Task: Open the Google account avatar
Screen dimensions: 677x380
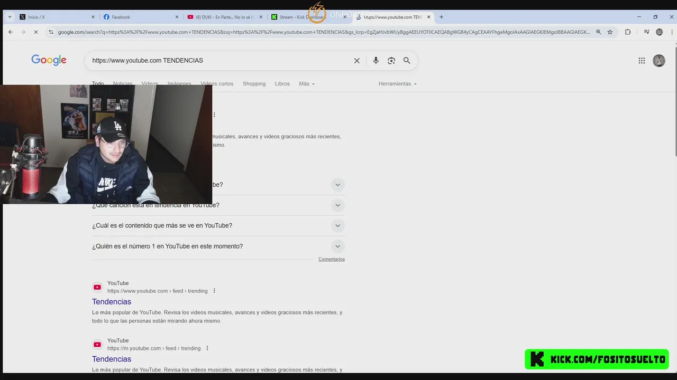Action: click(659, 61)
